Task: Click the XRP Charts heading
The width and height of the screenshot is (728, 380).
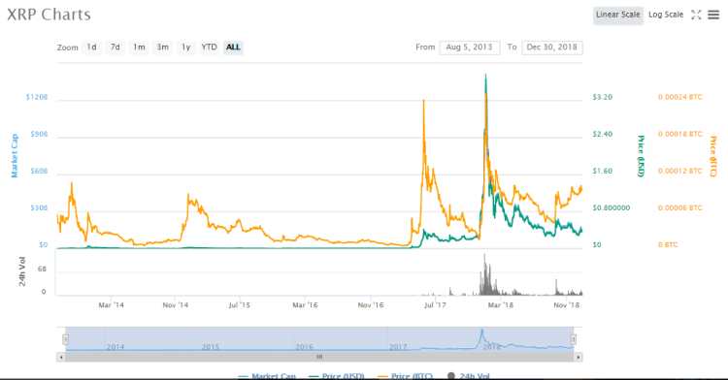Action: tap(49, 15)
